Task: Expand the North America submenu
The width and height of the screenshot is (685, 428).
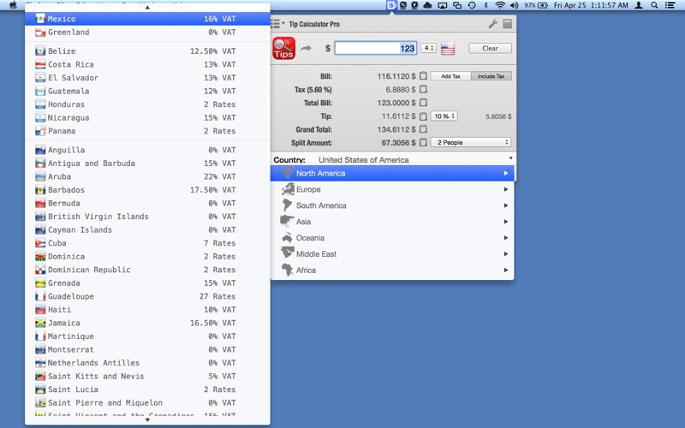Action: tap(392, 174)
